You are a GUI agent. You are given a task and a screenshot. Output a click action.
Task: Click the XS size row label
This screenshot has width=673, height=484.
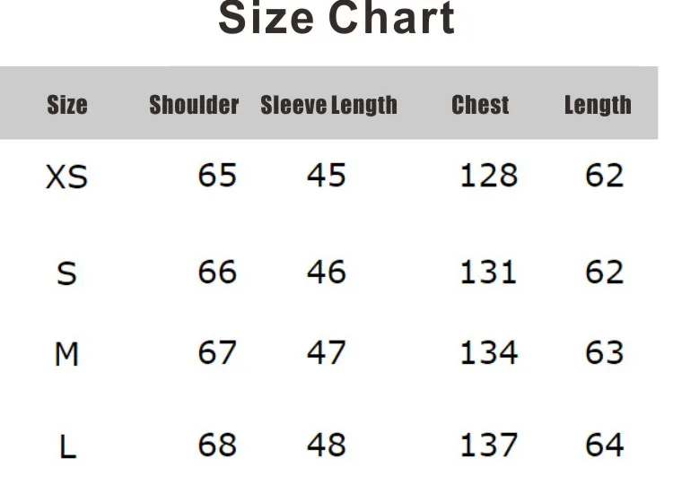click(x=66, y=177)
